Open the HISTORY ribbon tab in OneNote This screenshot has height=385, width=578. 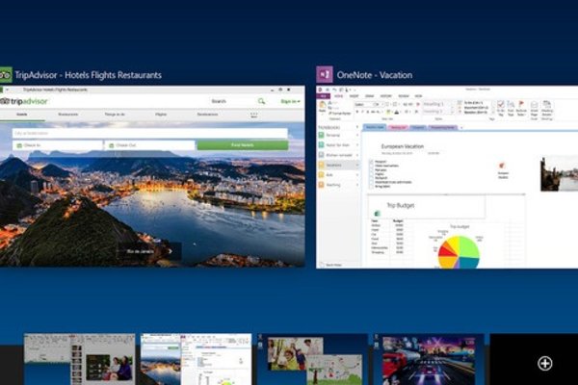[x=386, y=96]
